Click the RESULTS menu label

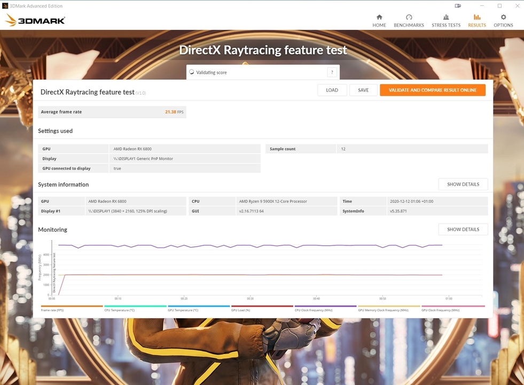coord(477,25)
